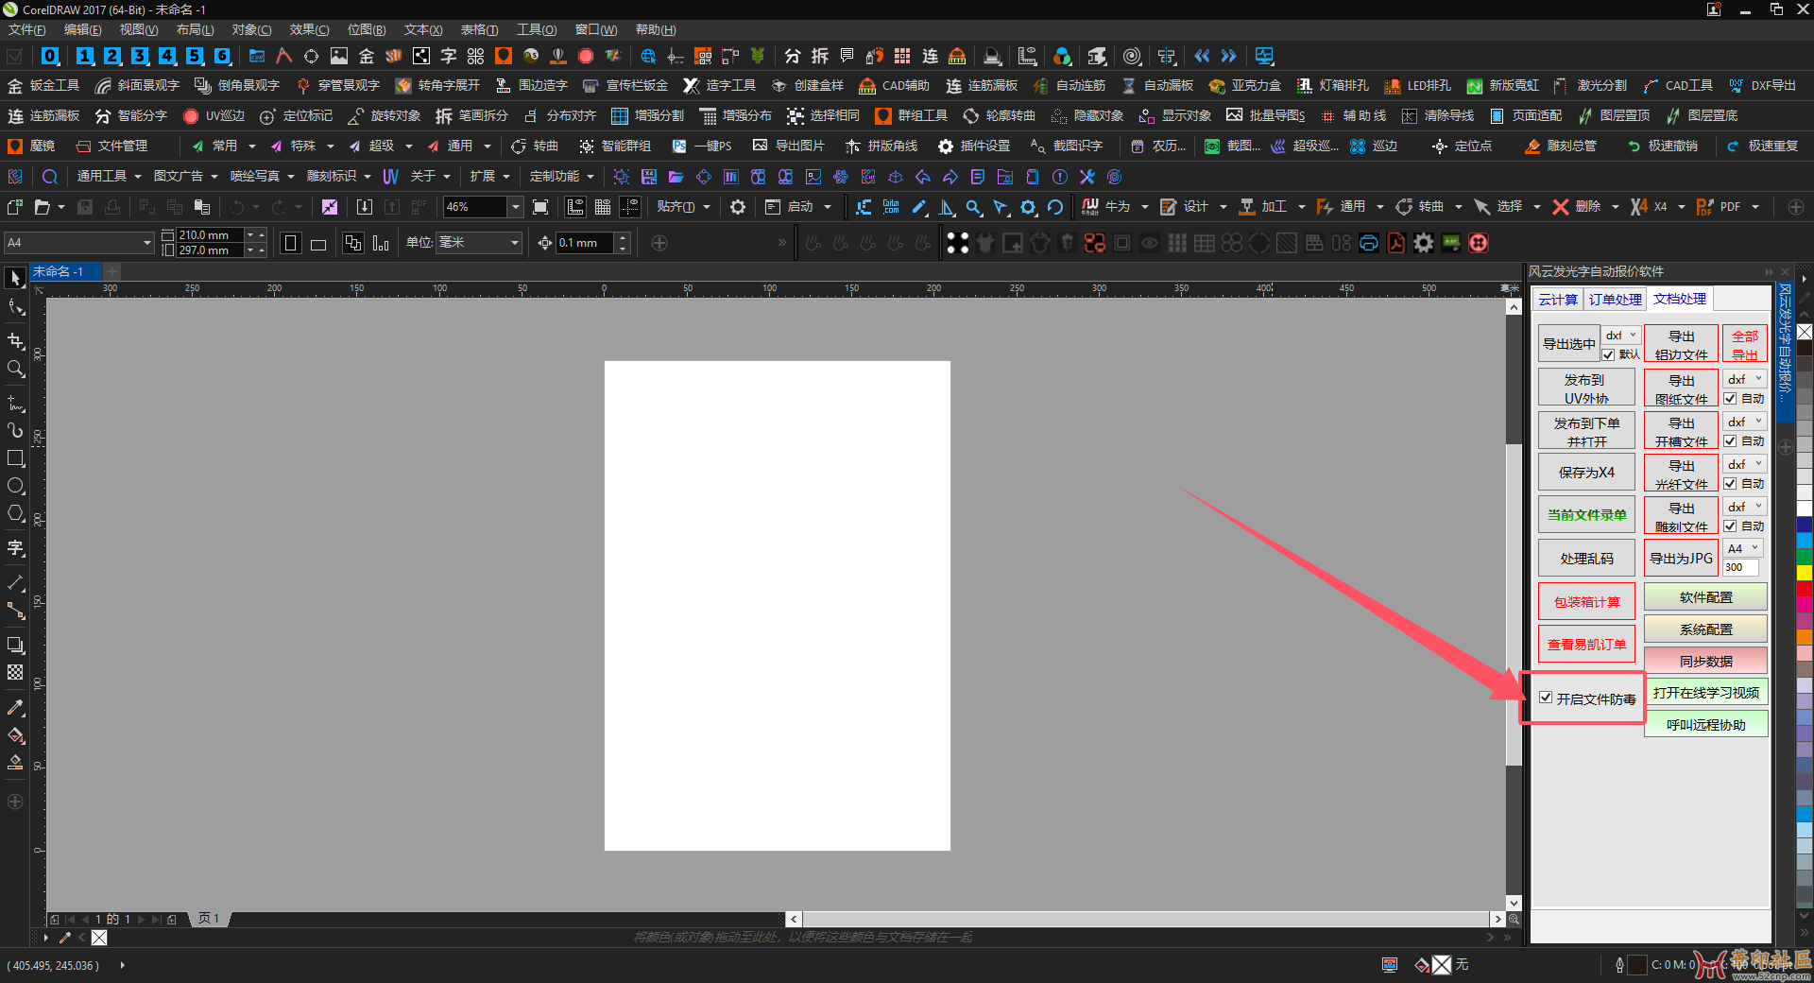
Task: Toggle the 开启文件防毒 checkbox
Action: [x=1546, y=698]
